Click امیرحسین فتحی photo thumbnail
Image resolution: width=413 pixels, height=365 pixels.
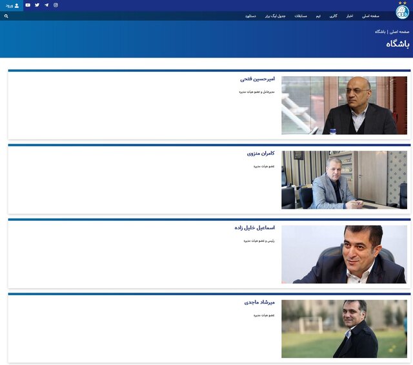pos(344,105)
